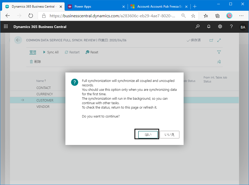249x185 pixels.
Task: Close the Power Apps tab
Action: pyautogui.click(x=123, y=7)
